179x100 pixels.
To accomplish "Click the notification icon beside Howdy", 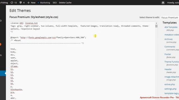I will click(x=163, y=2).
